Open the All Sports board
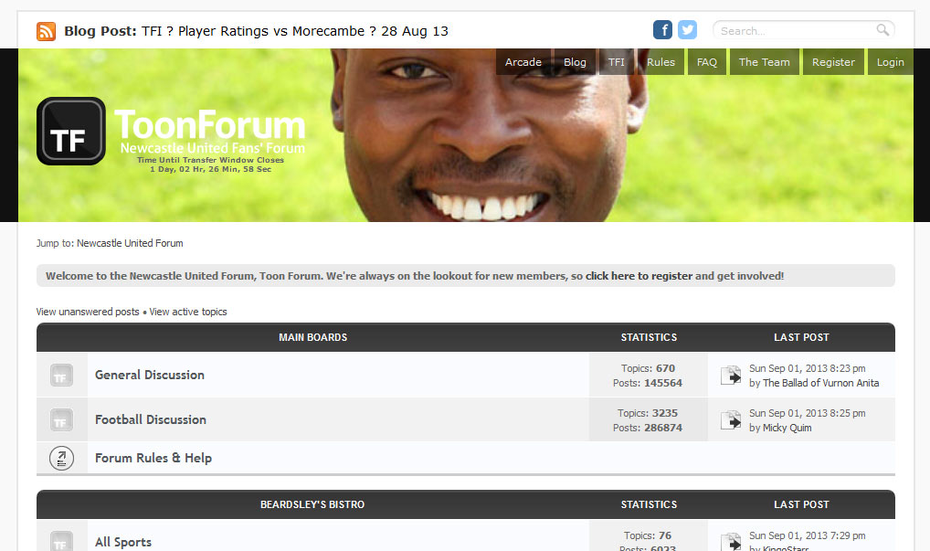This screenshot has width=930, height=551. point(123,542)
